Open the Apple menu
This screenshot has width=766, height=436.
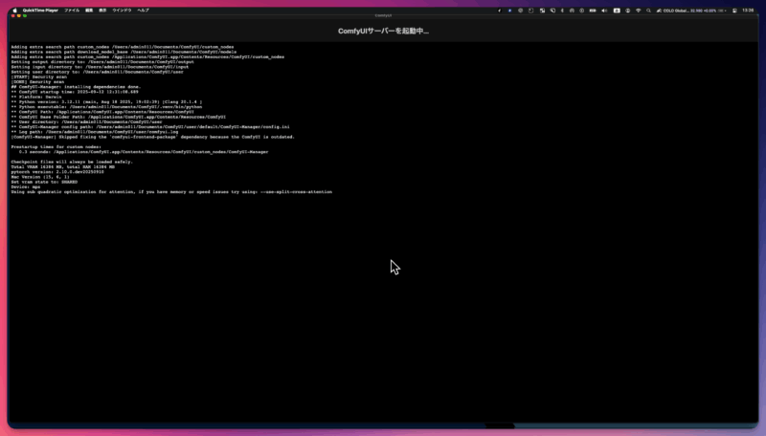[14, 11]
